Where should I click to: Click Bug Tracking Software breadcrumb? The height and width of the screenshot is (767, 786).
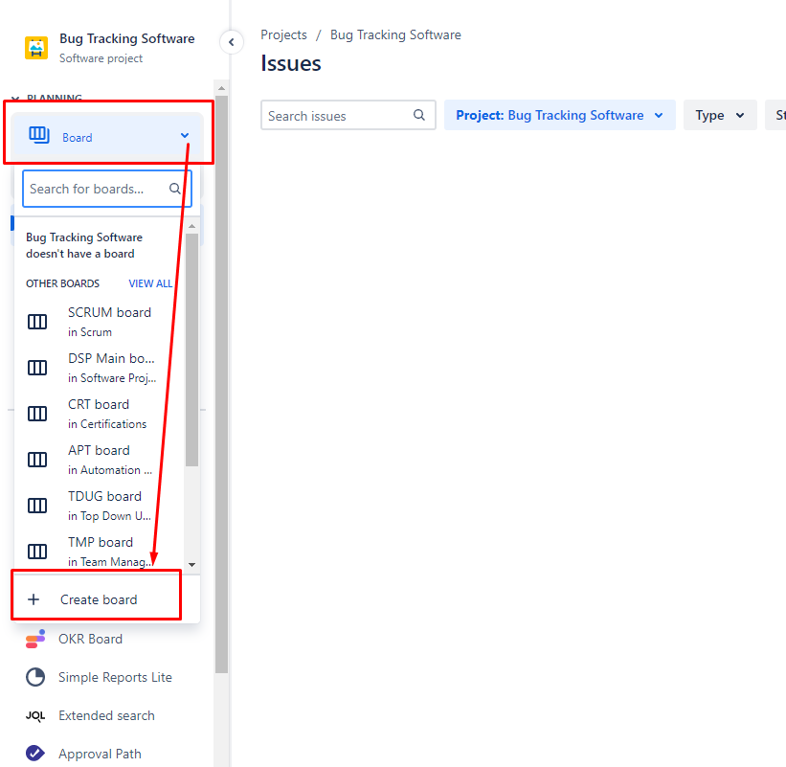(395, 34)
